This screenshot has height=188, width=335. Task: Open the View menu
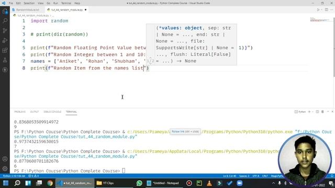(x=41, y=3)
